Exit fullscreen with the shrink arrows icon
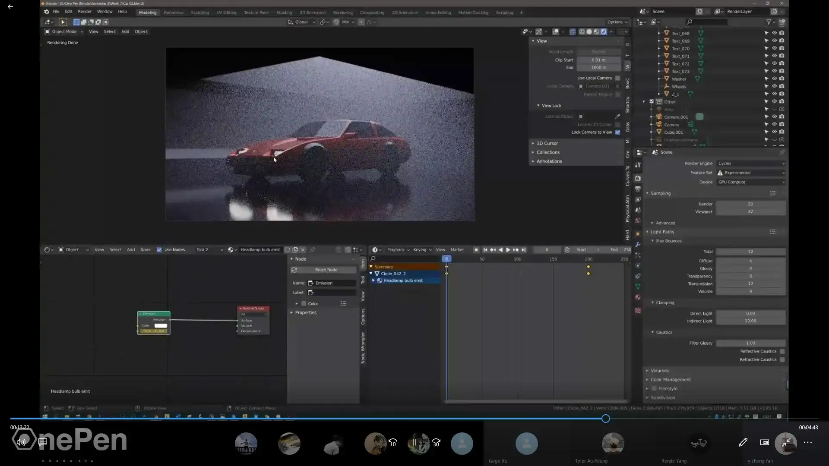Viewport: 829px width, 466px height. pyautogui.click(x=786, y=442)
